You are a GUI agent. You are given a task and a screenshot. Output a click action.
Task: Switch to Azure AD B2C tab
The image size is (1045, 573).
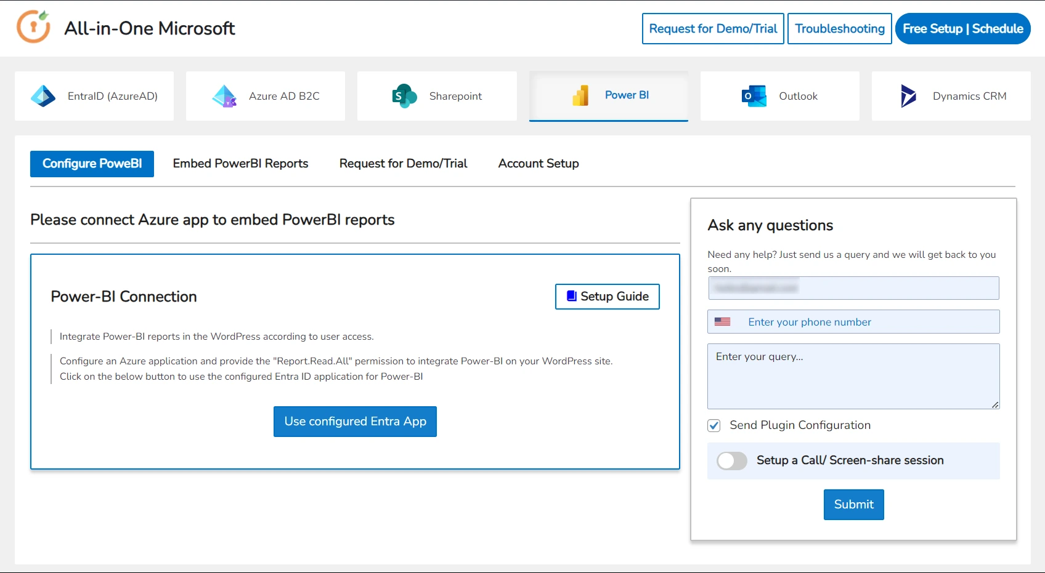tap(266, 96)
